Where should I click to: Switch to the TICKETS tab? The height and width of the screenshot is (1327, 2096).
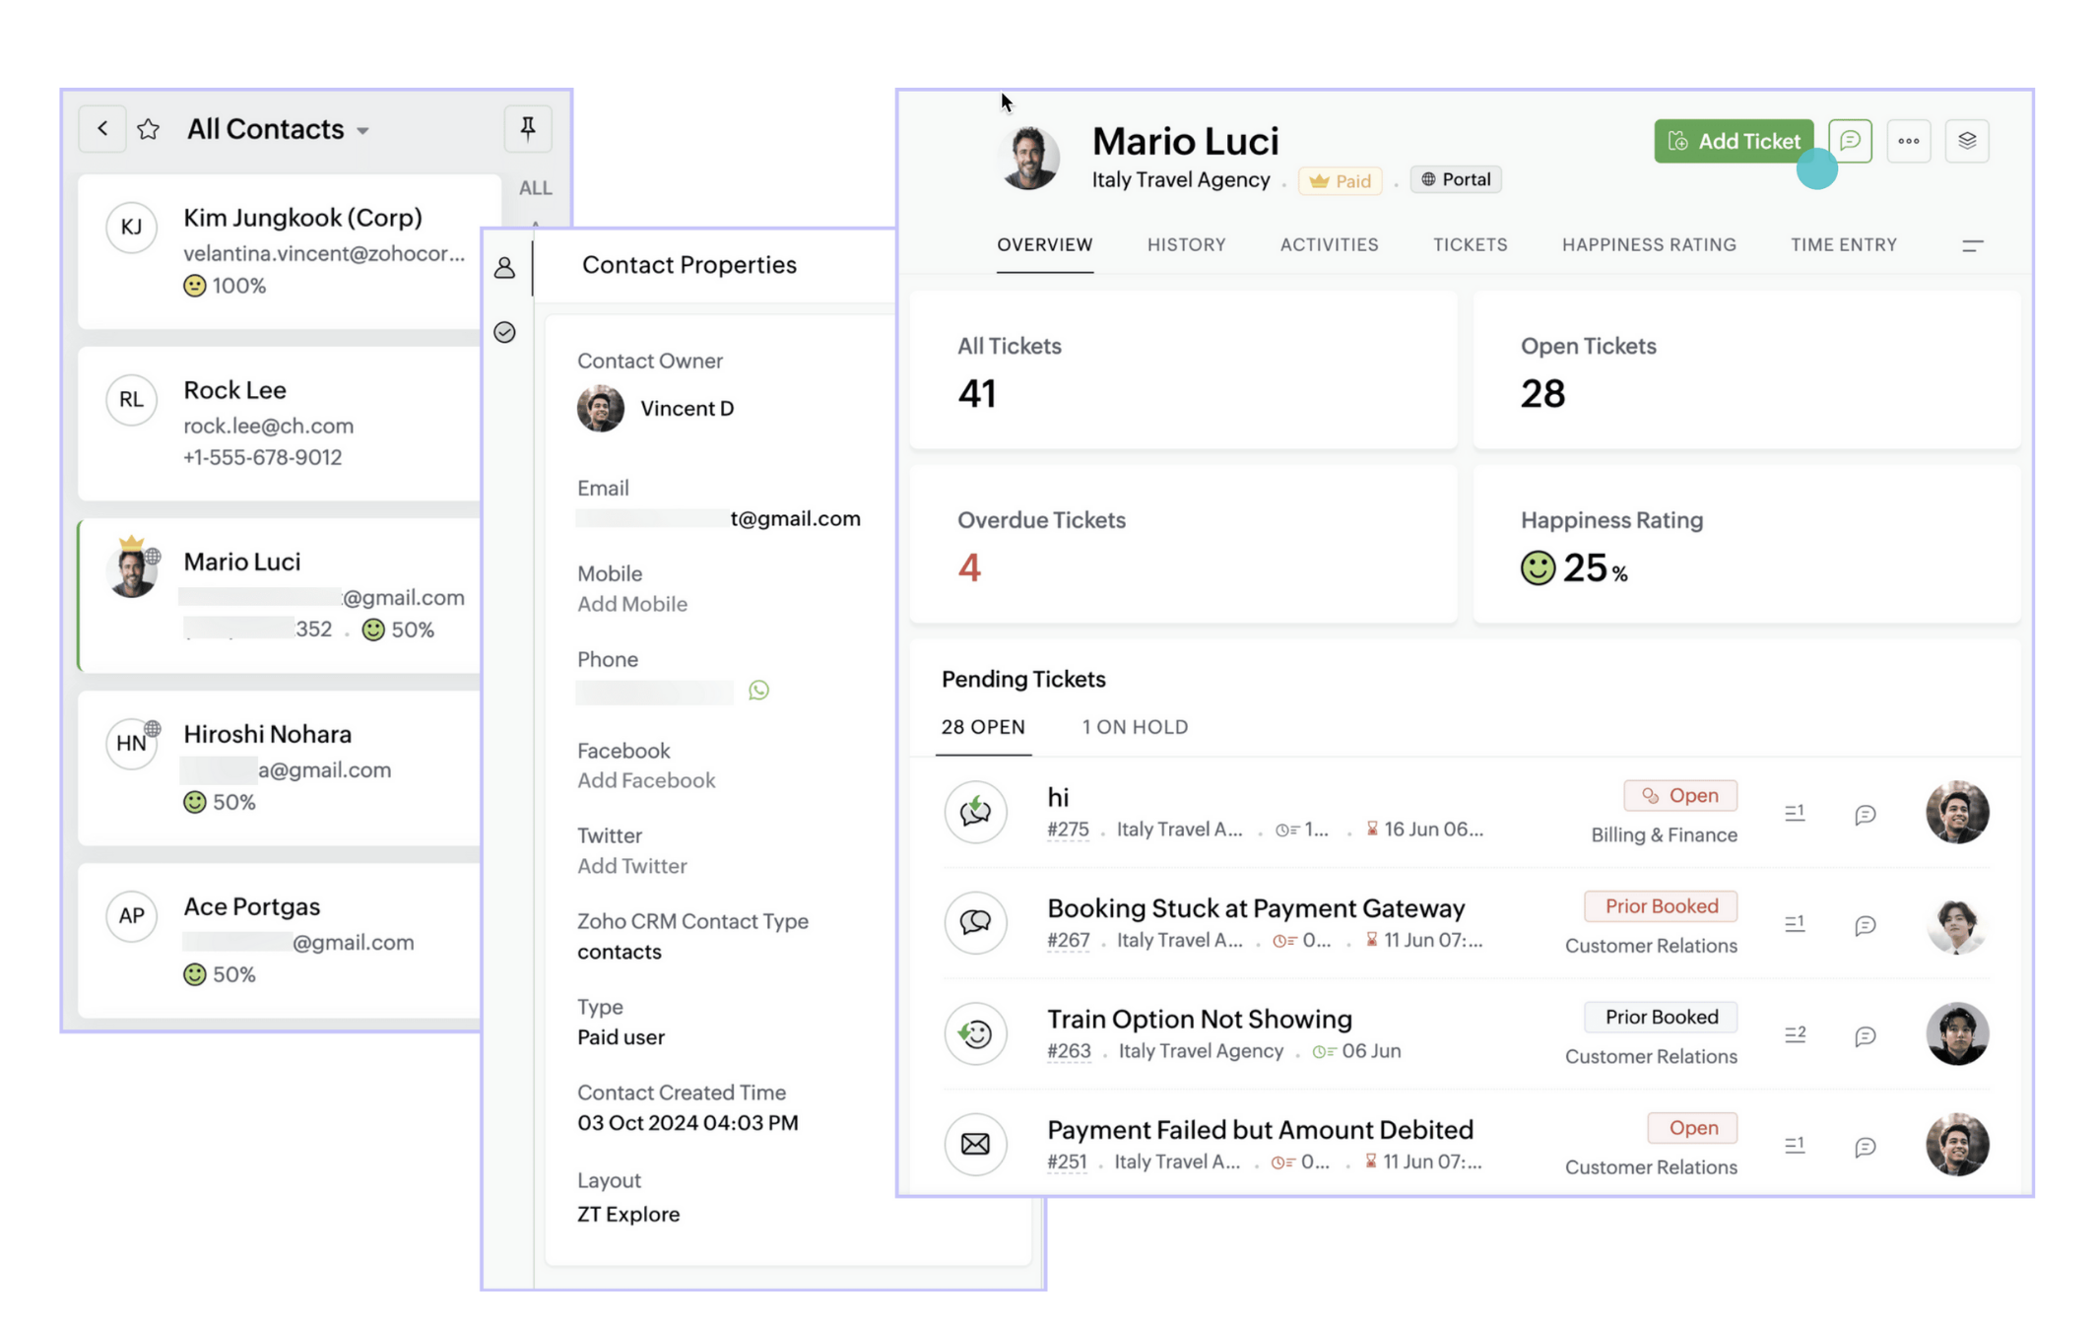tap(1470, 244)
